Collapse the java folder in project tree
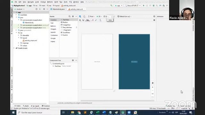The width and height of the screenshot is (205, 115). tap(16, 17)
